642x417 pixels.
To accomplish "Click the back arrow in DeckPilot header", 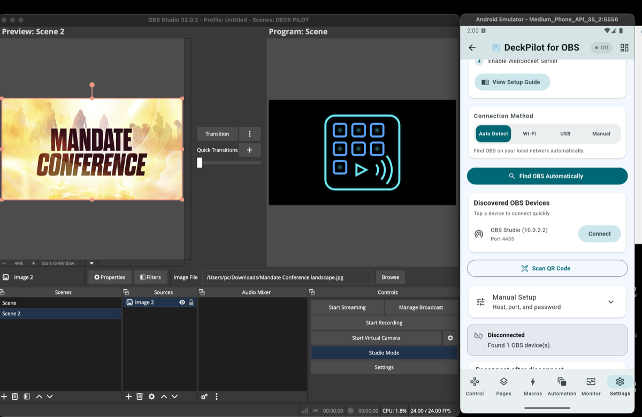I will (x=472, y=48).
